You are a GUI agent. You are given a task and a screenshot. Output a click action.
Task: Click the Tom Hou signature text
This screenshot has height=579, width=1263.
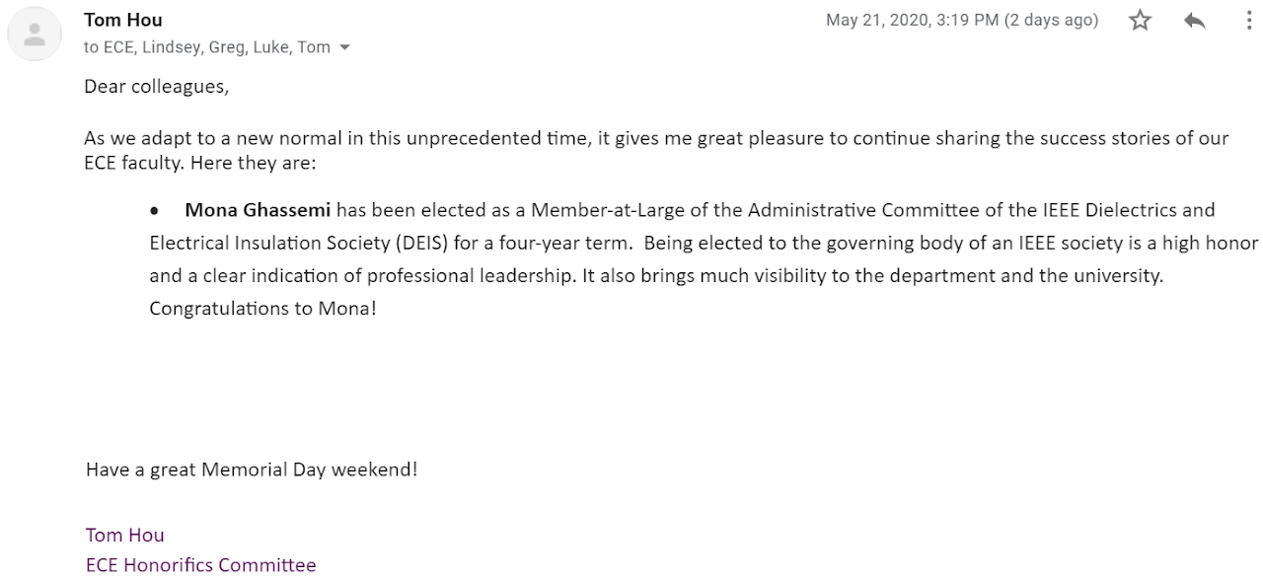coord(125,535)
